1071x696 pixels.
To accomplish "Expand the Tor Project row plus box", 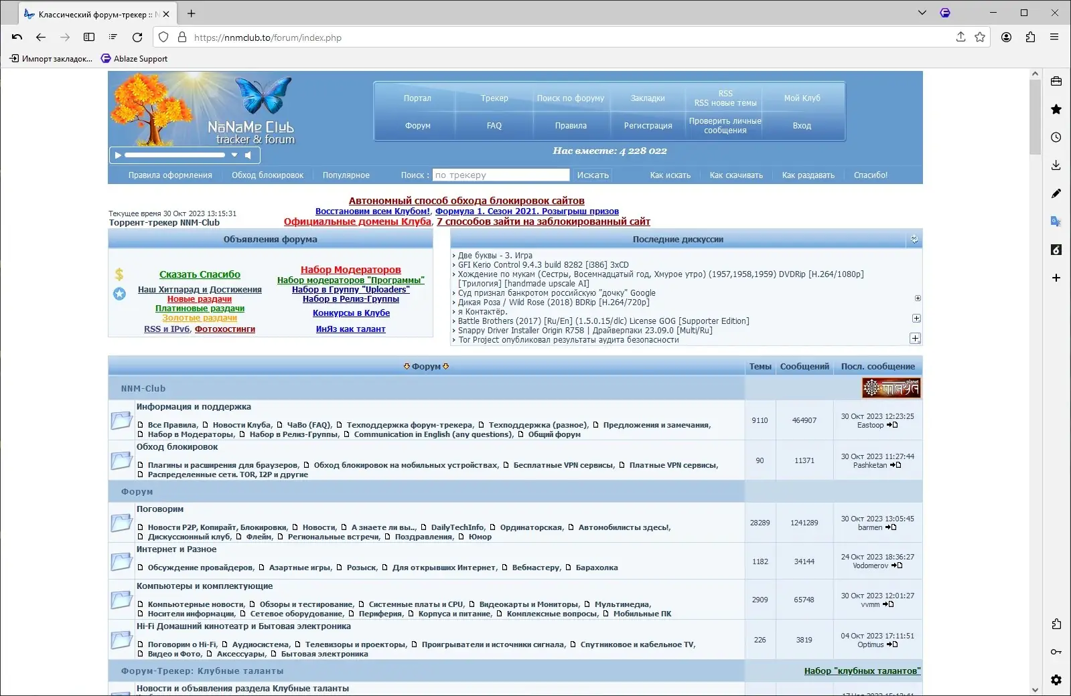I will coord(915,339).
